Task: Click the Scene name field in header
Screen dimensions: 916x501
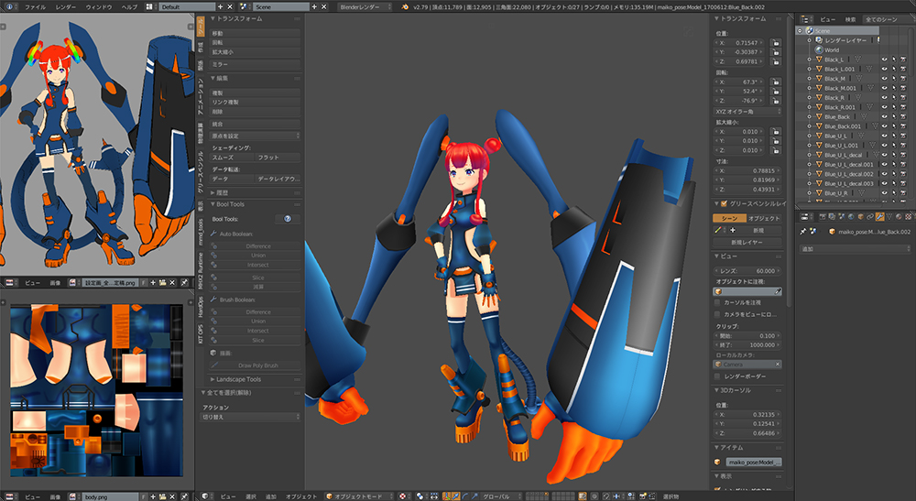Action: coord(281,7)
